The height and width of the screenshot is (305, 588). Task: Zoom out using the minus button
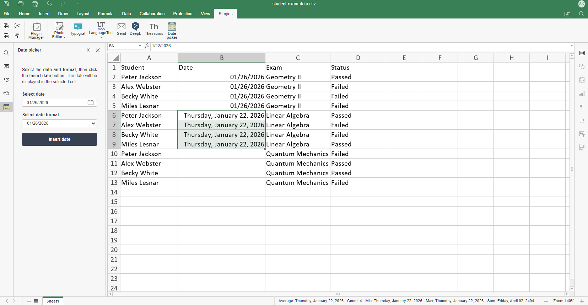click(x=546, y=301)
